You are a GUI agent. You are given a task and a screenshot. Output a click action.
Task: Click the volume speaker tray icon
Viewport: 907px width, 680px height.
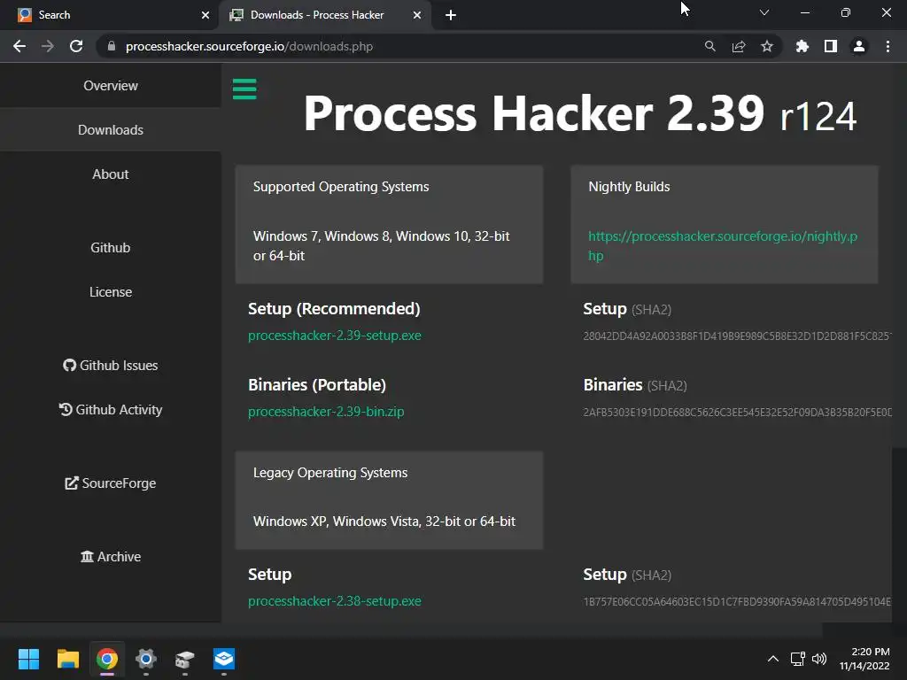click(x=819, y=659)
